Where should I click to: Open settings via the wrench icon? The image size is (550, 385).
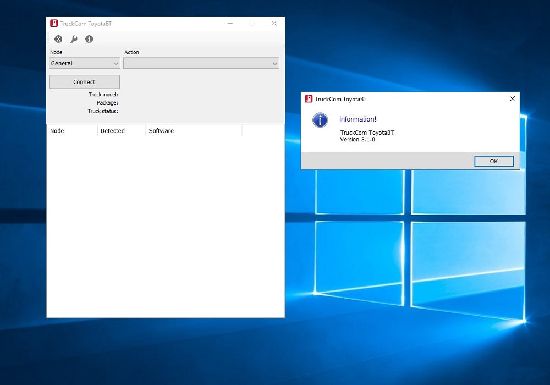74,39
